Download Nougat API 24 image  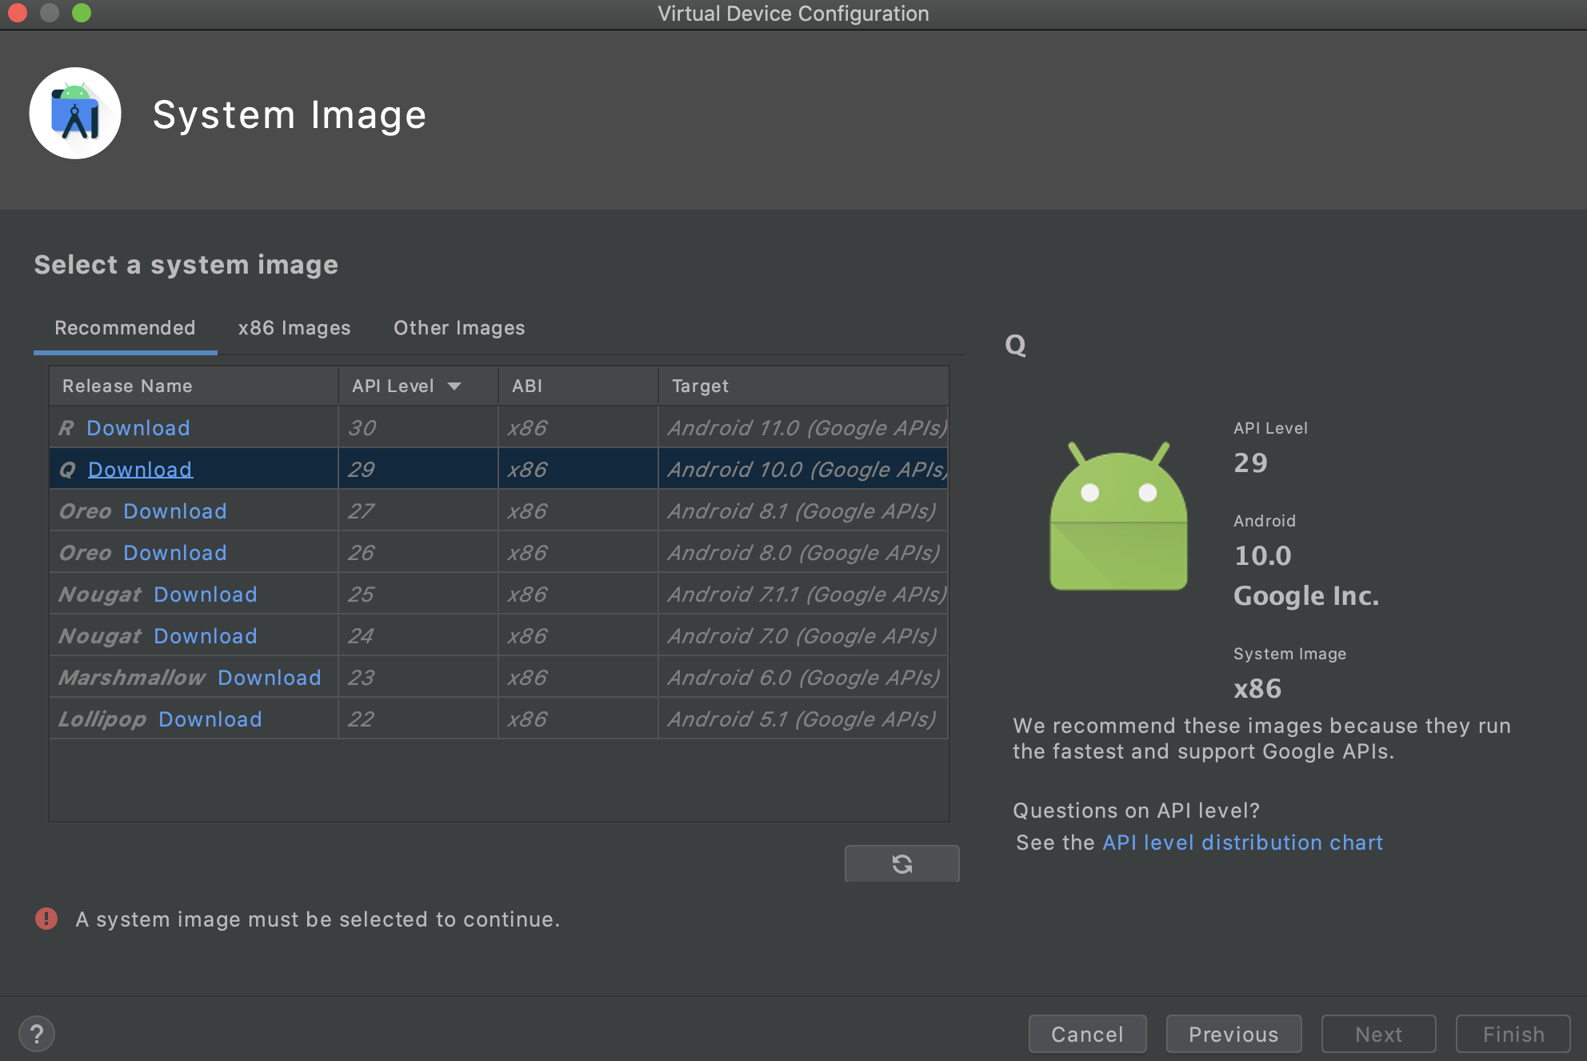[x=206, y=636]
